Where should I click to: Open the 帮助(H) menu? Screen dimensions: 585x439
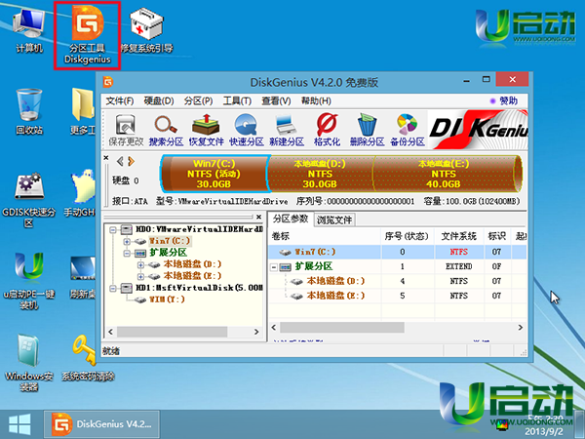pyautogui.click(x=316, y=100)
